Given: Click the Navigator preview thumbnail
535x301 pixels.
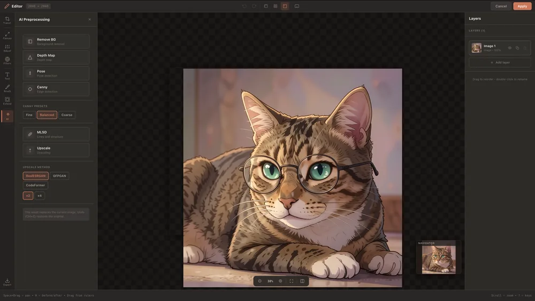Looking at the screenshot, I should tap(439, 260).
